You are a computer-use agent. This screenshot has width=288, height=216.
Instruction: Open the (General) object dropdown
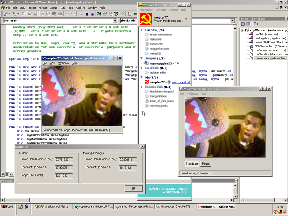coord(115,20)
